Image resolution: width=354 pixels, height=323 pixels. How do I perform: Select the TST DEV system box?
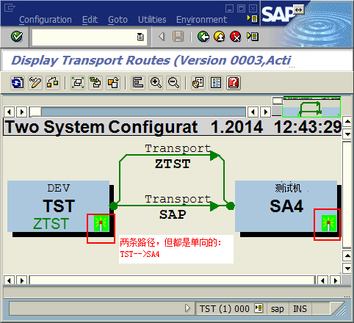[58, 206]
